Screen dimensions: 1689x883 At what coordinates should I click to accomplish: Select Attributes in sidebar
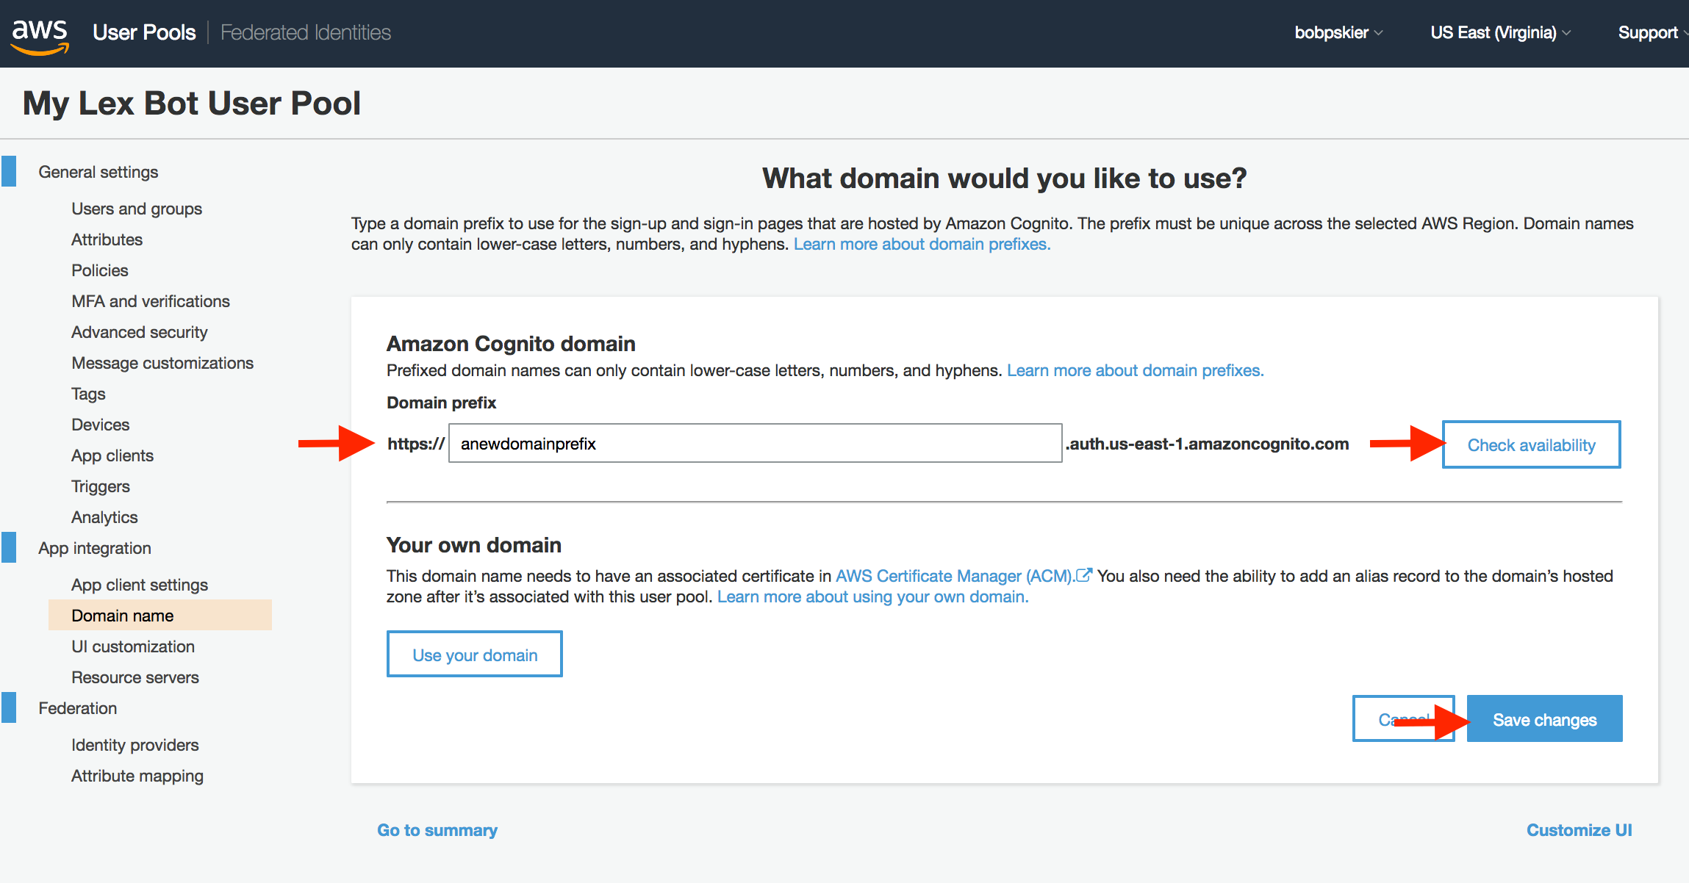[x=107, y=239]
